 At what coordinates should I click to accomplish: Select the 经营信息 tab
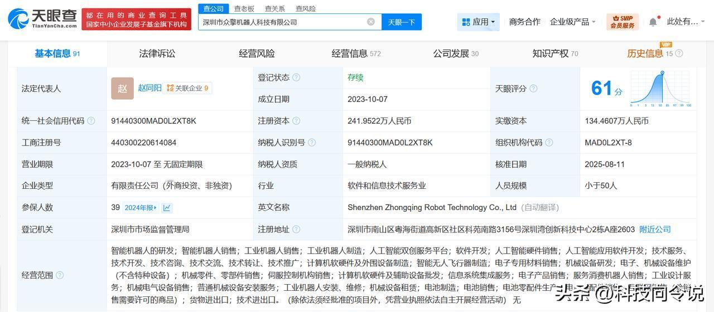[356, 53]
